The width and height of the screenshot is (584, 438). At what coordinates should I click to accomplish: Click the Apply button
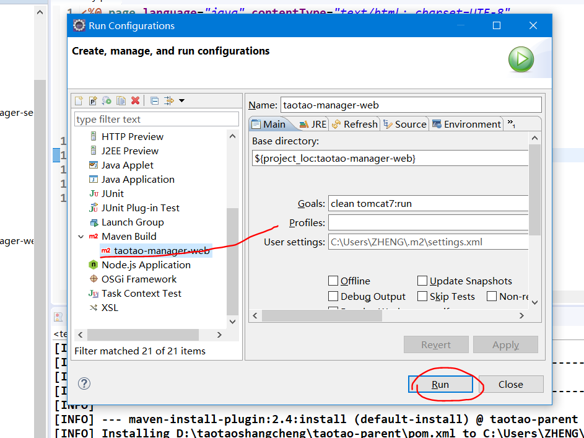pyautogui.click(x=505, y=344)
